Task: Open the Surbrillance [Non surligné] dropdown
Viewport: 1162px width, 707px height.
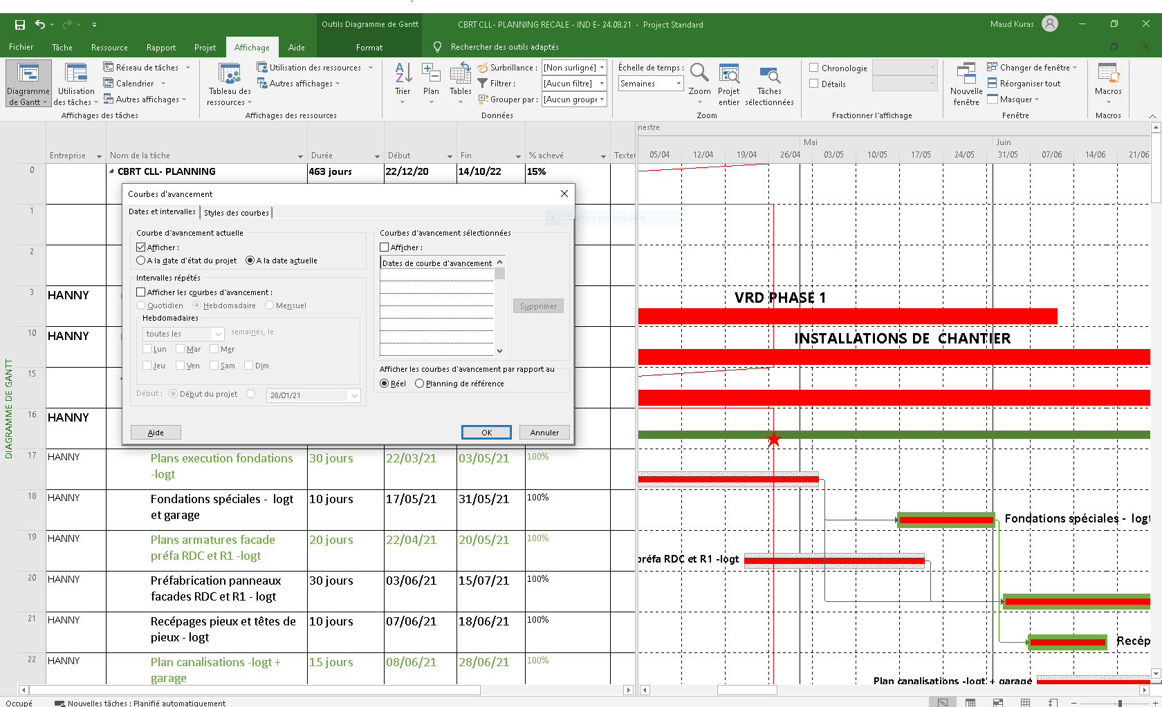Action: [x=602, y=68]
